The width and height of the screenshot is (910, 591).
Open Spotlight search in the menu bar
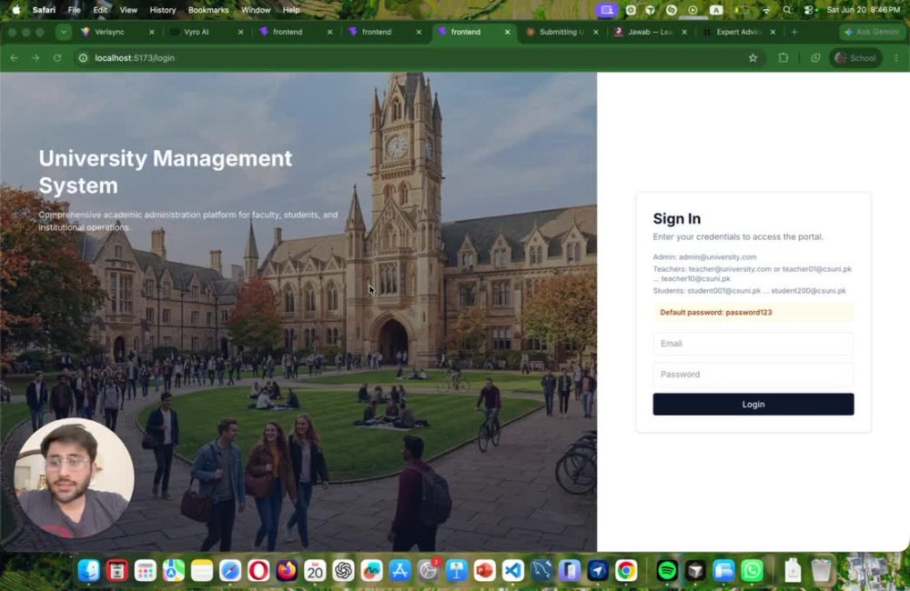(x=787, y=10)
